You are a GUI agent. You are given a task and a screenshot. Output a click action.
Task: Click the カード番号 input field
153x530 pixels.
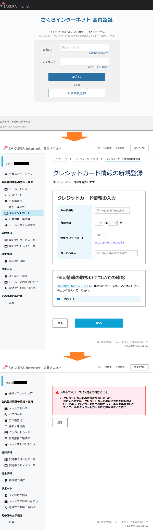tap(112, 210)
